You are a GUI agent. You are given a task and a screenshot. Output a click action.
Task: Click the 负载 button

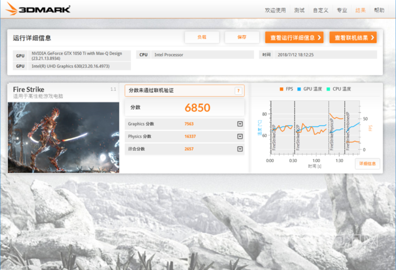click(x=202, y=37)
